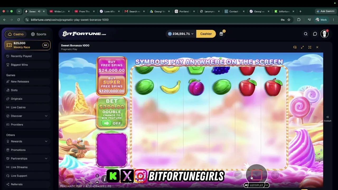The height and width of the screenshot is (190, 338).
Task: Switch to the Contact tab
Action: pyautogui.click(x=234, y=11)
